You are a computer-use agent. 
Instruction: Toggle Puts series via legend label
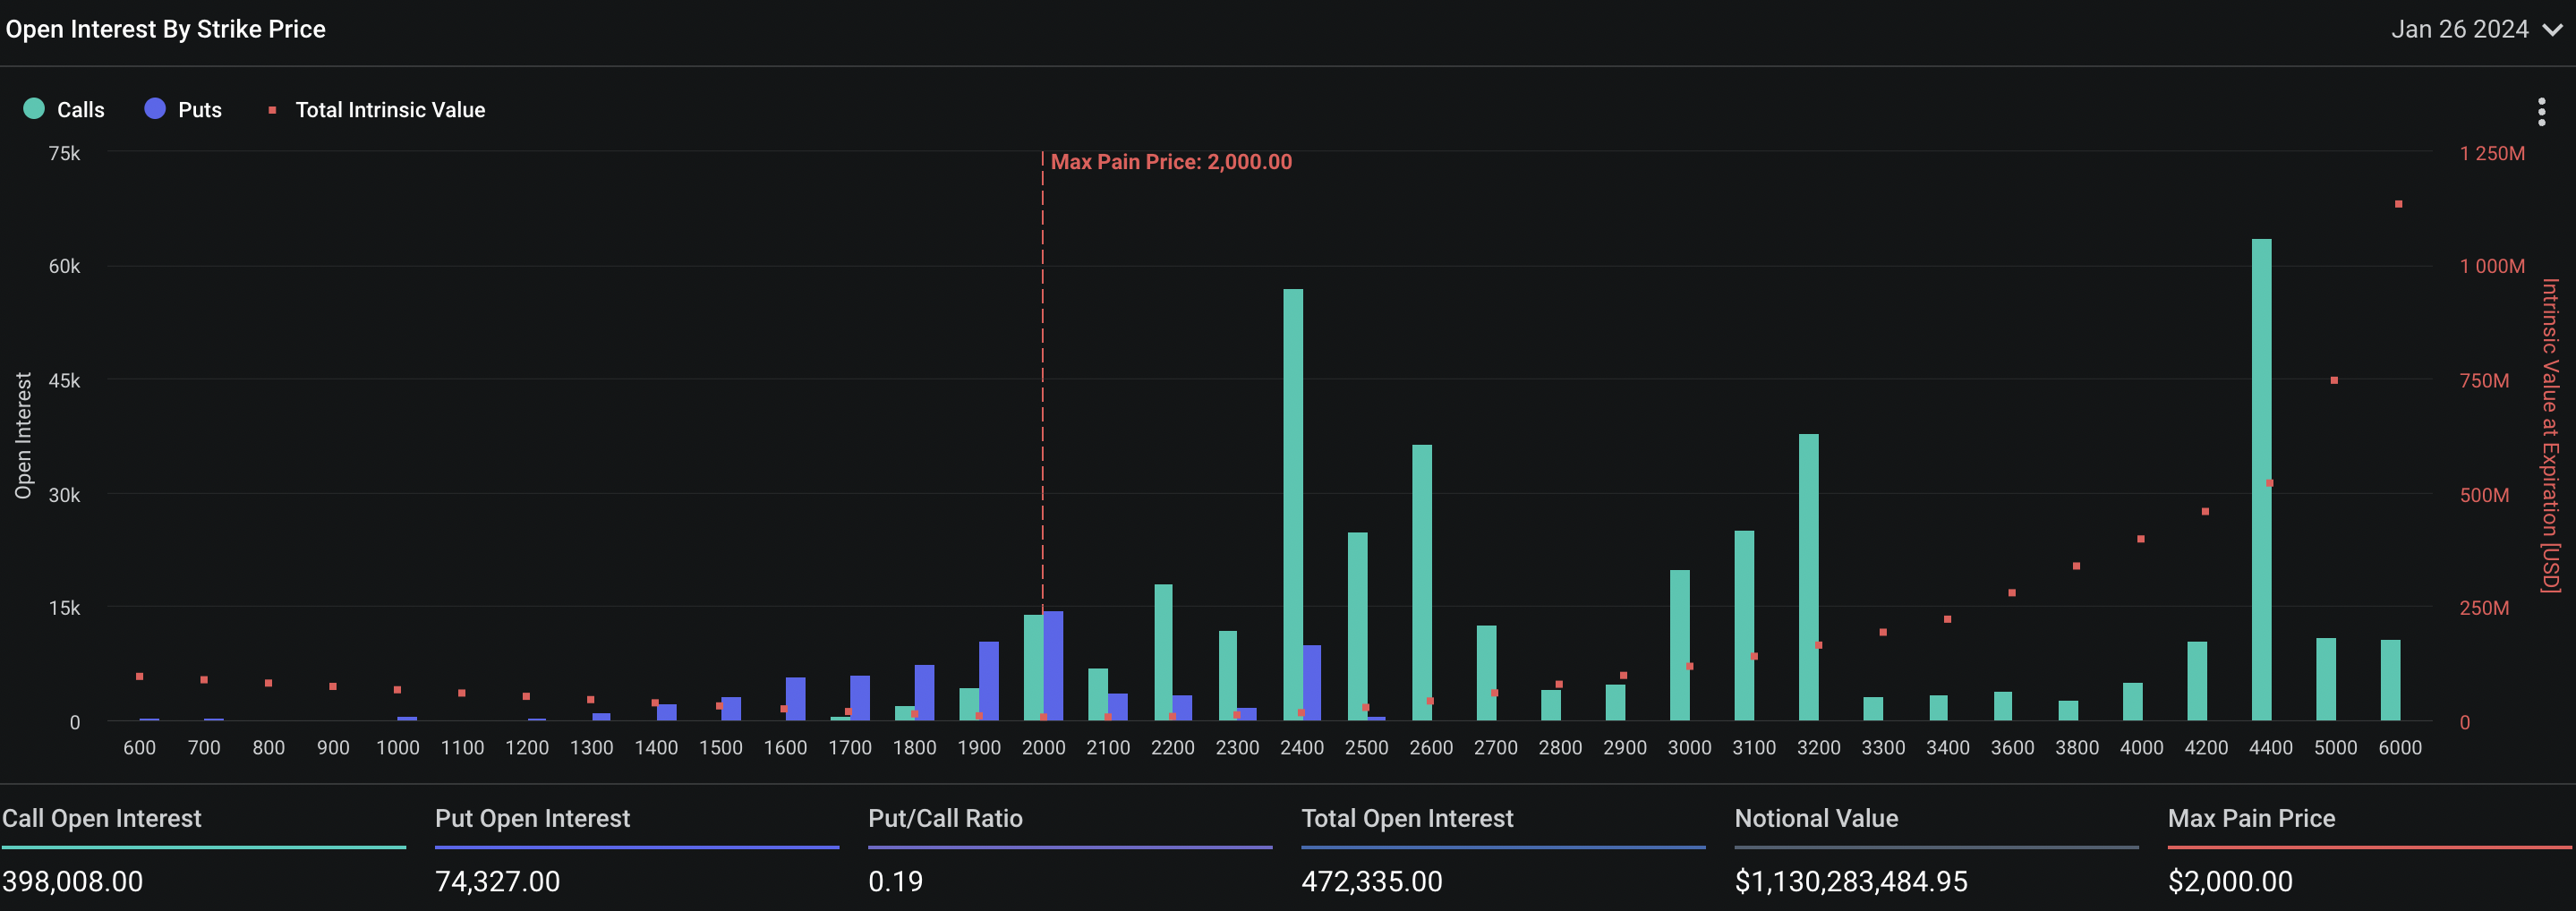click(x=199, y=110)
